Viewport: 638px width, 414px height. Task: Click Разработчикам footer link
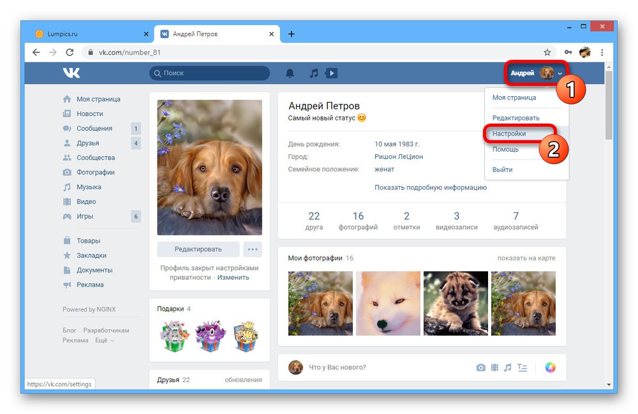106,331
